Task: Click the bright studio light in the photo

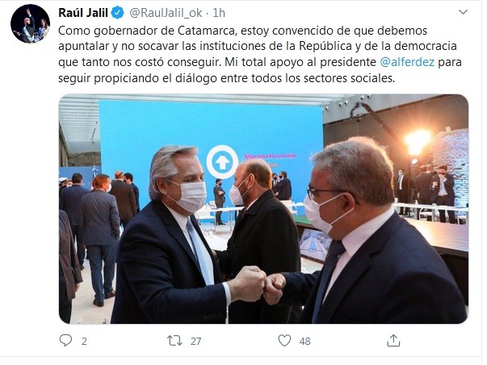Action: pyautogui.click(x=418, y=141)
